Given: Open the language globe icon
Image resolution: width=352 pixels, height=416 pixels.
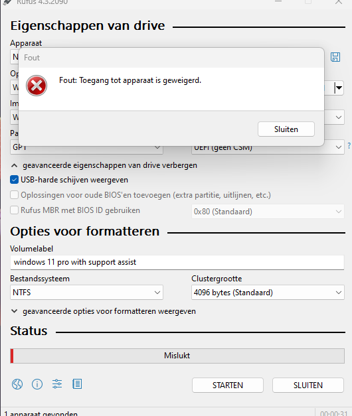Looking at the screenshot, I should 17,384.
